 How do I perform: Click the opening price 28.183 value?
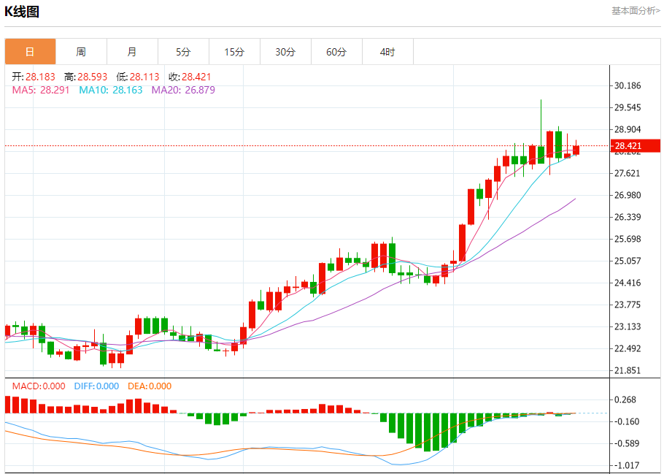pyautogui.click(x=40, y=77)
